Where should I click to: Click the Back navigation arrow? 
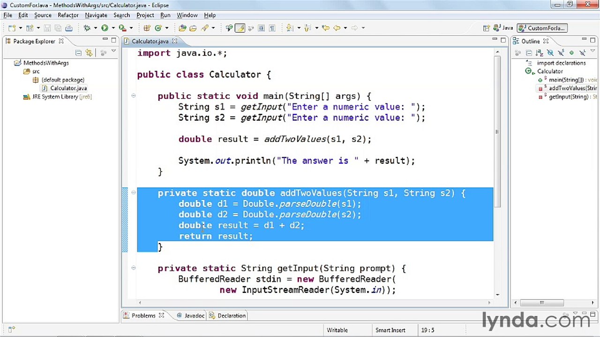point(337,28)
